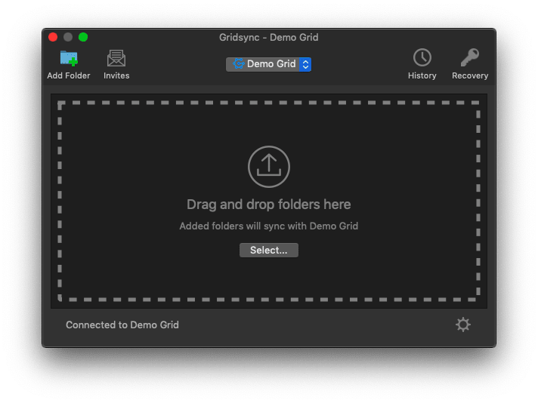Click the "Connected to Demo Grid" status text
This screenshot has height=403, width=538.
(x=122, y=325)
